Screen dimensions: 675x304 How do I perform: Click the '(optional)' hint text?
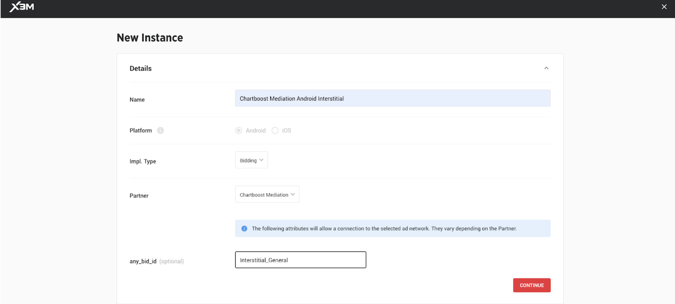pos(172,261)
